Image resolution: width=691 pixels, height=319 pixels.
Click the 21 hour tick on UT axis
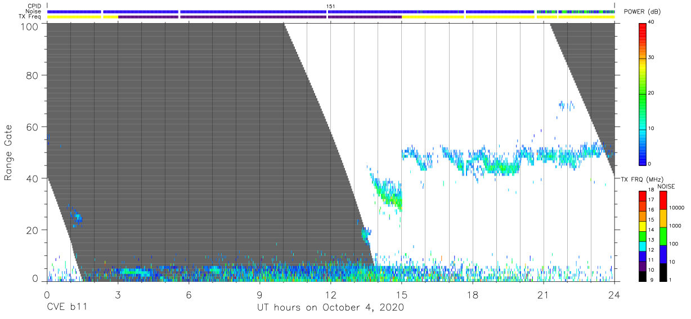544,294
